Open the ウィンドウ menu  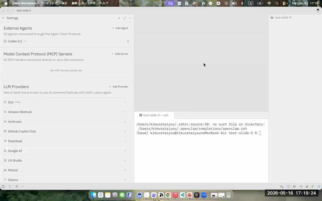[89, 3]
